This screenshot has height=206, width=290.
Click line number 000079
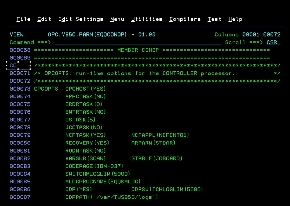[20, 135]
